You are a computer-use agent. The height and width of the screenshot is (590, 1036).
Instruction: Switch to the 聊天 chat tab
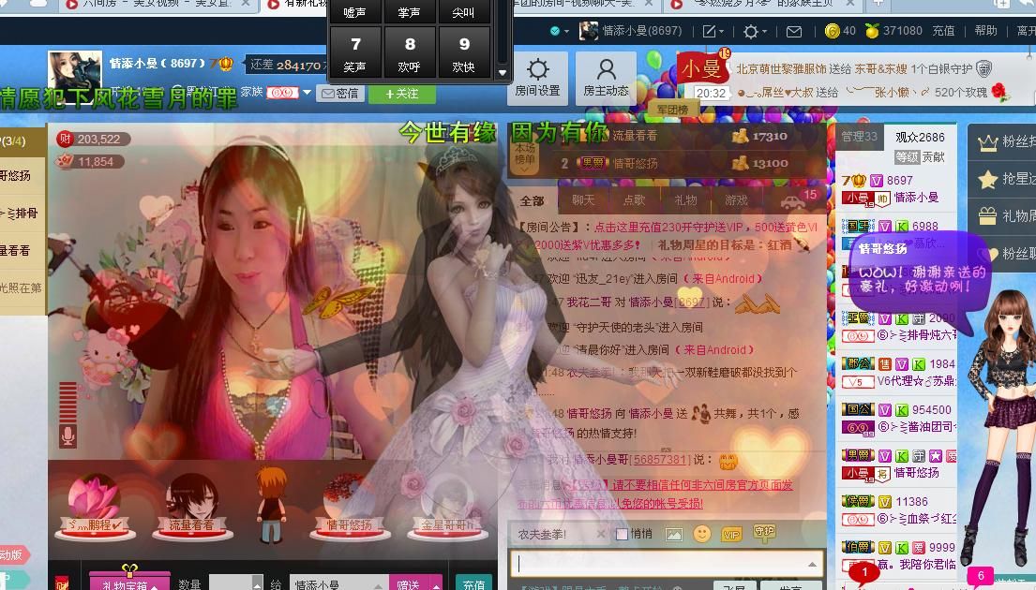click(583, 199)
